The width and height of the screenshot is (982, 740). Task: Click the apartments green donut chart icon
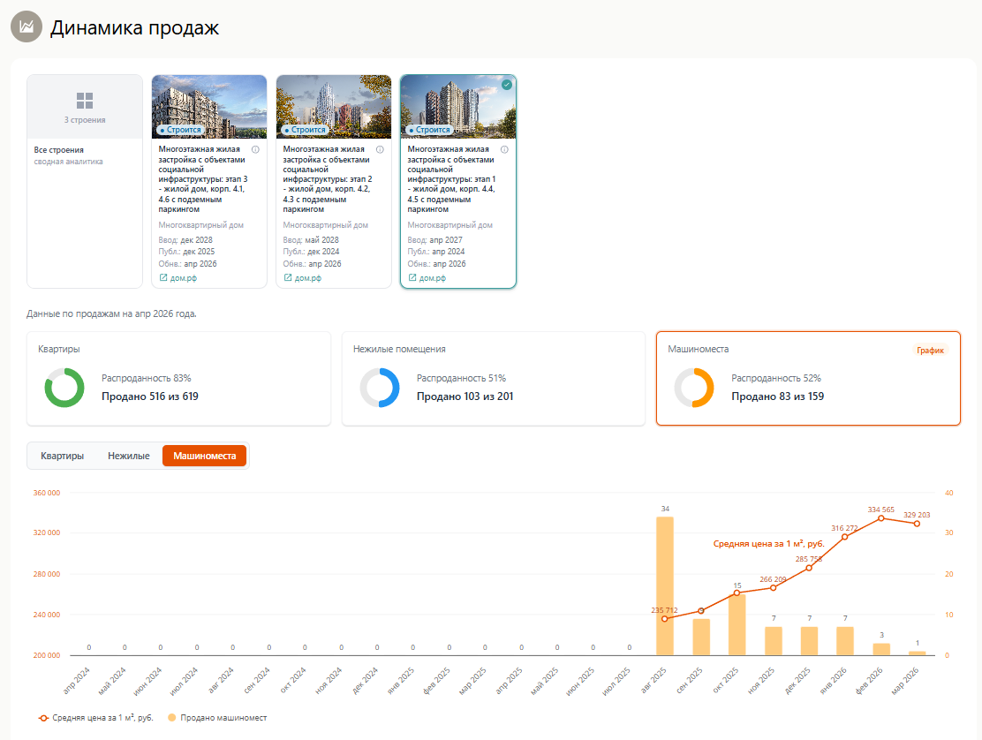tap(64, 388)
